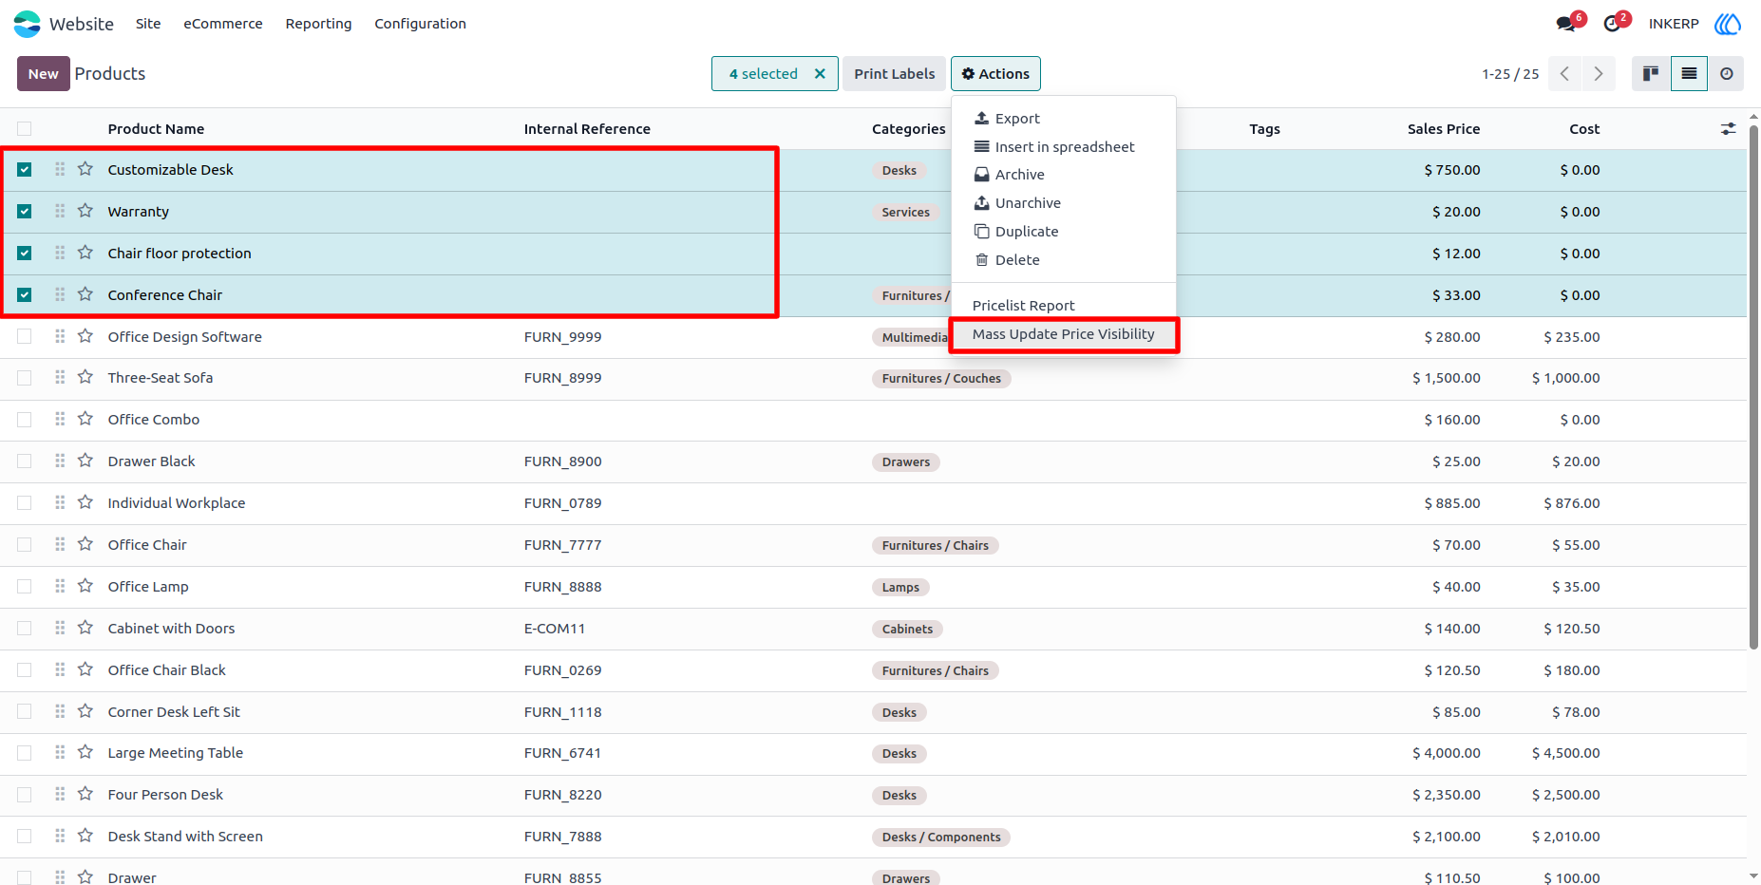
Task: Favorite the Office Design Software product
Action: (x=85, y=336)
